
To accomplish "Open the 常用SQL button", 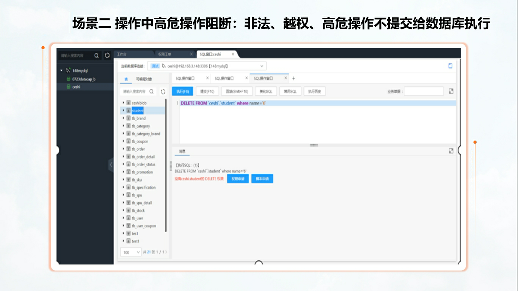I will point(290,91).
